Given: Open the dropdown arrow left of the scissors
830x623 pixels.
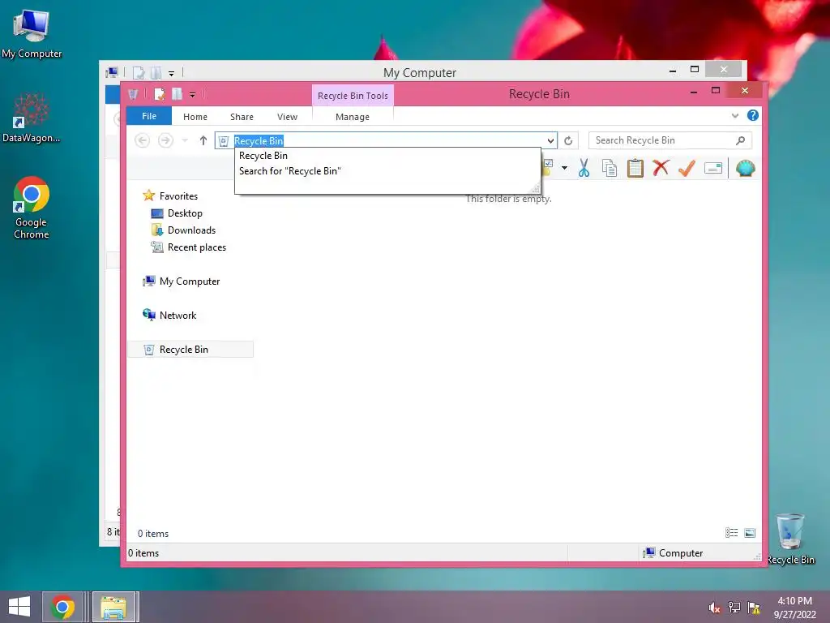Looking at the screenshot, I should coord(564,168).
